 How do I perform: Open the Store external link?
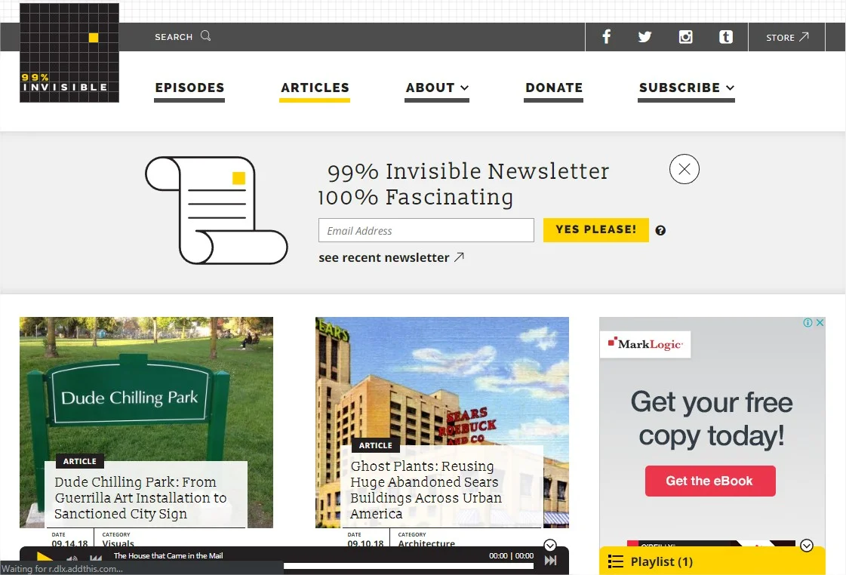point(787,37)
